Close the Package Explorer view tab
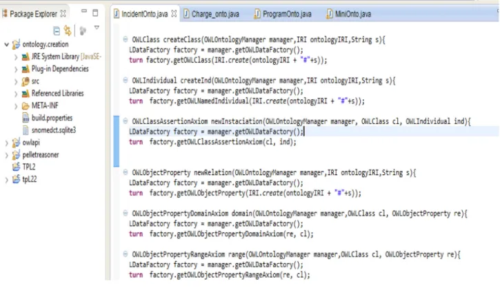Screen dimensions: 500x290 [63, 14]
